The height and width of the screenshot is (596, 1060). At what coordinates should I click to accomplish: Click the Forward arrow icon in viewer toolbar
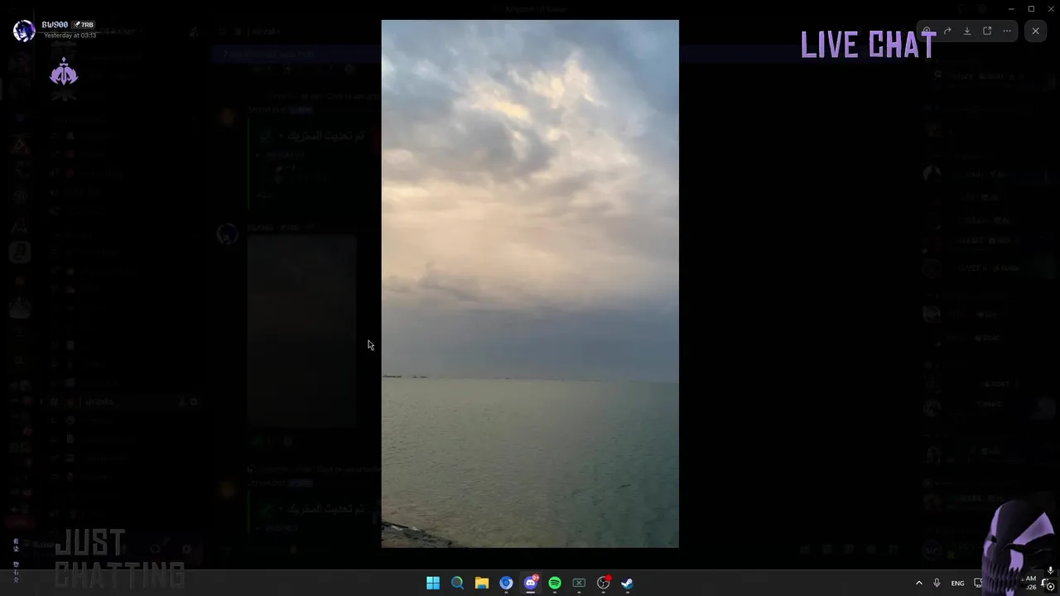[947, 31]
